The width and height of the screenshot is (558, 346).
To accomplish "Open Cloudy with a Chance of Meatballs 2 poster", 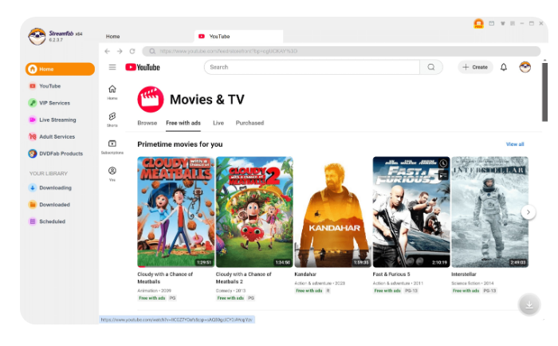I will [254, 212].
